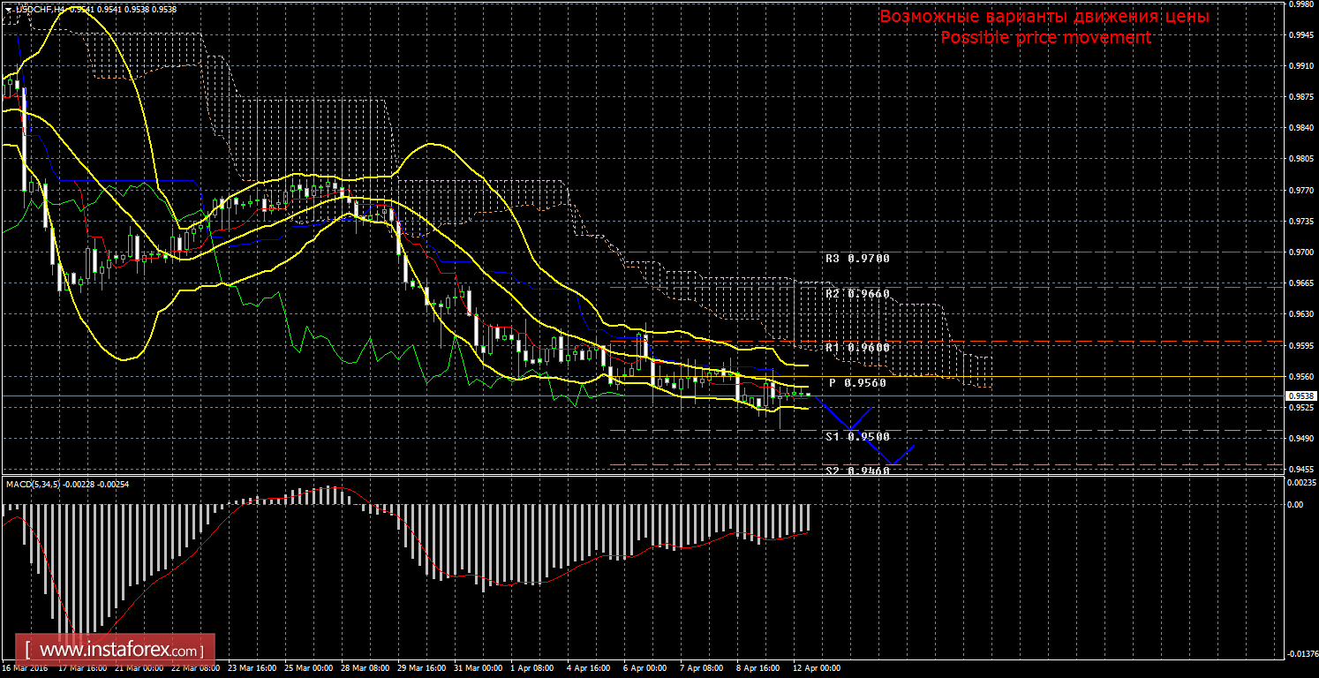Click the USDCHF,H4 symbol title
The image size is (1319, 678).
click(x=40, y=9)
